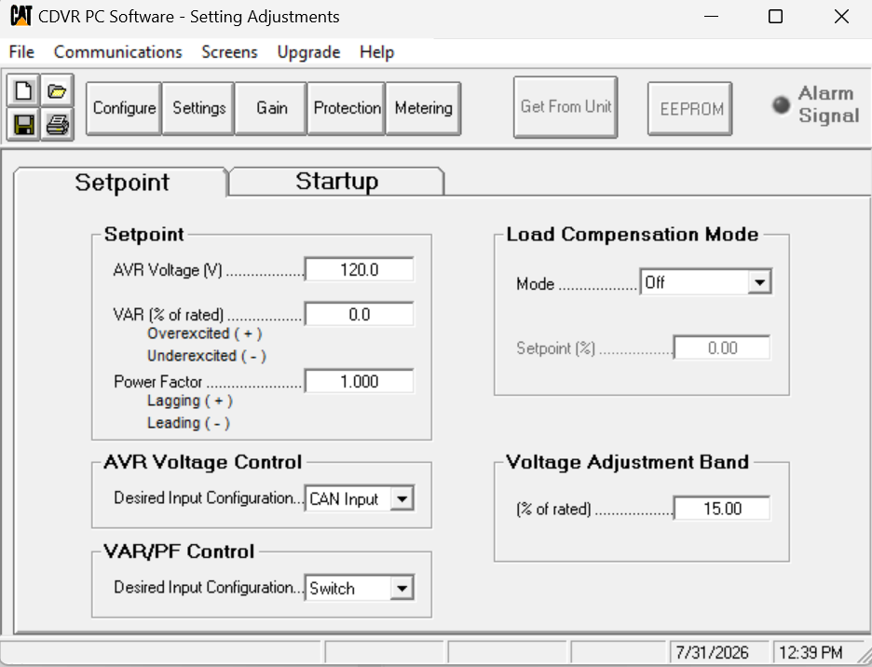Select the Setpoint tab
Viewport: 872px width, 667px height.
121,183
